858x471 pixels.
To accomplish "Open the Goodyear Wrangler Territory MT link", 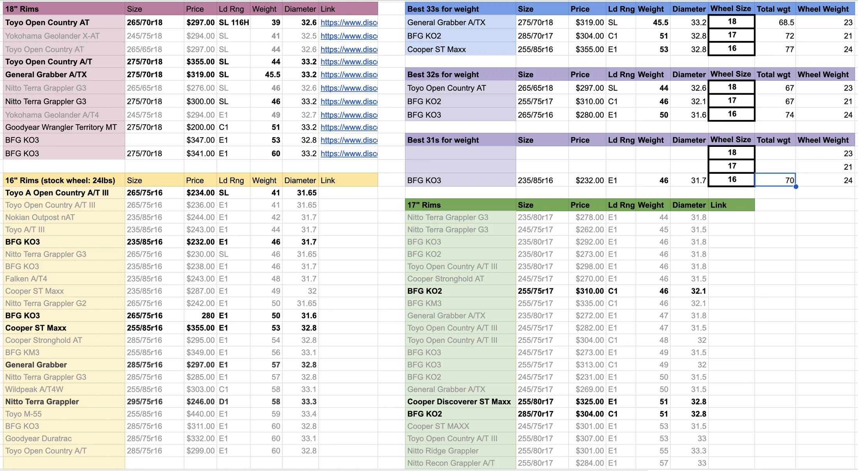I will [349, 127].
